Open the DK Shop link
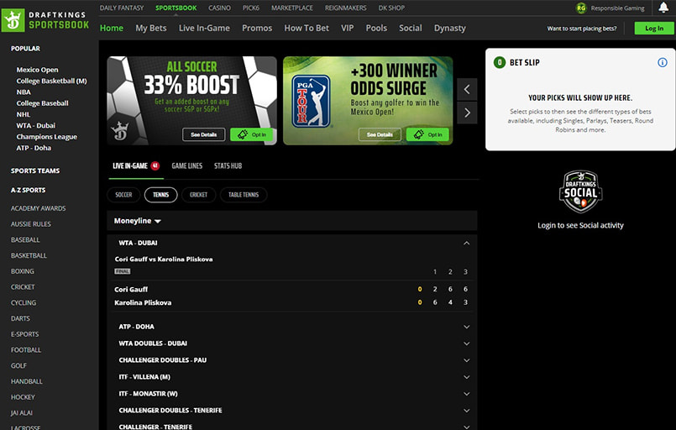 point(391,8)
